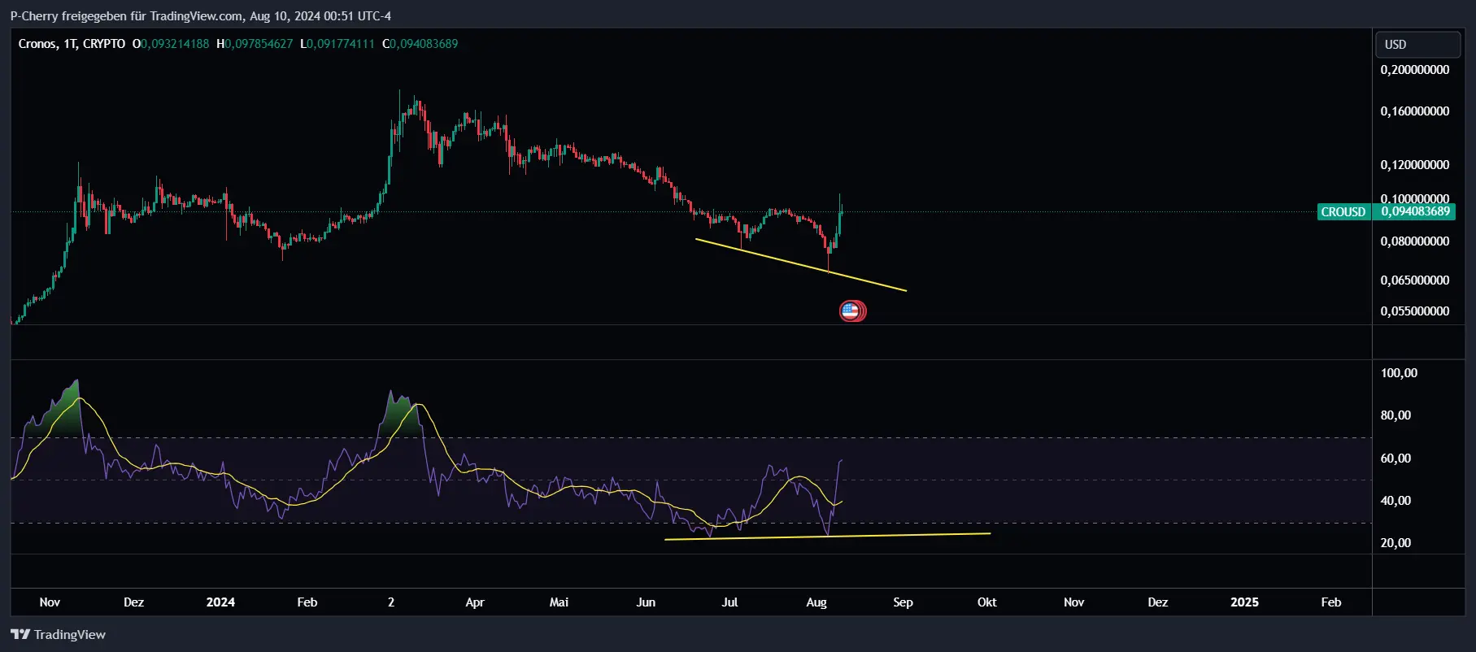This screenshot has width=1476, height=652.
Task: Click the 0,055000000 price axis label
Action: [x=1415, y=311]
